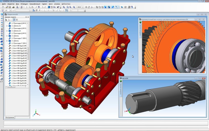Select the Rotate view tool icon
This screenshot has height=131, width=209.
[x=89, y=7]
